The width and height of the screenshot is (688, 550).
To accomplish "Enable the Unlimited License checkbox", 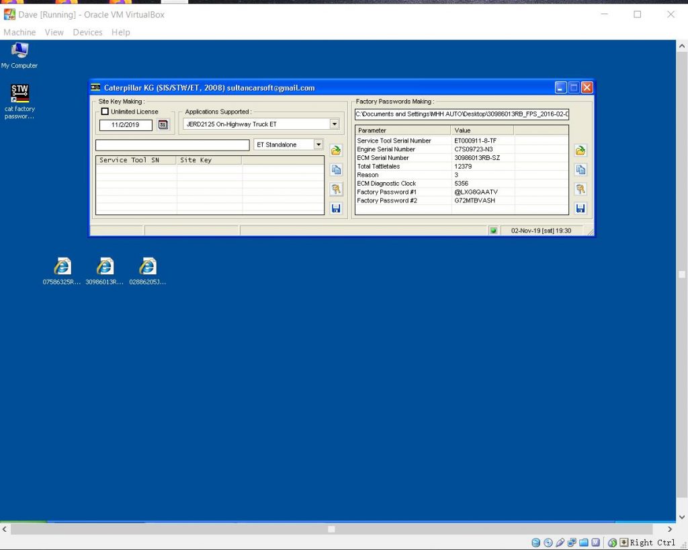I will click(105, 112).
